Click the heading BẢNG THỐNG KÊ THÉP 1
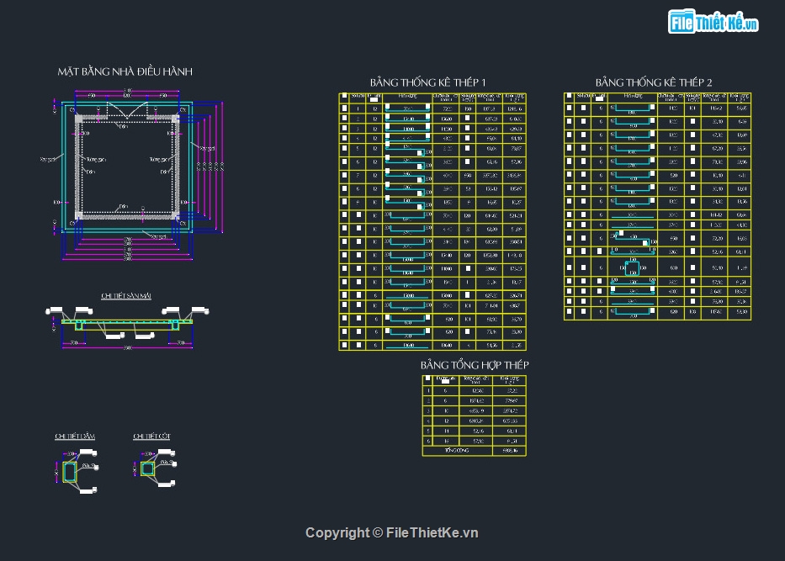The image size is (785, 561). 427,82
